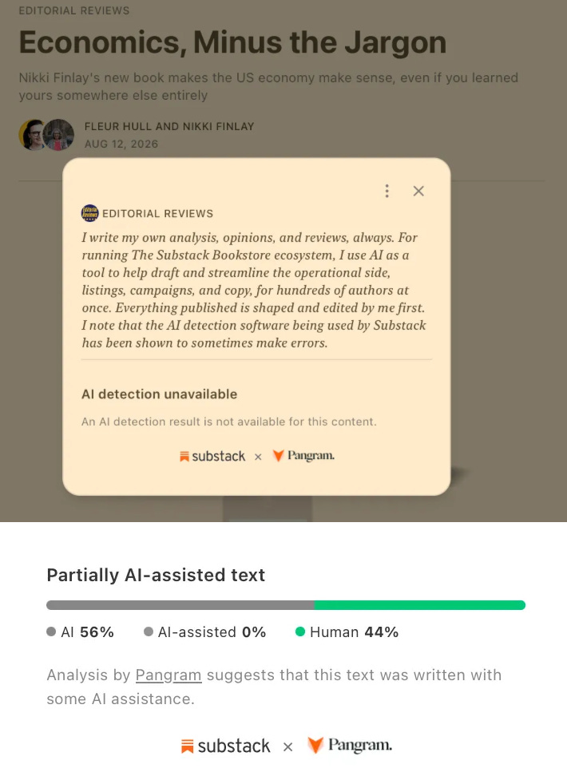Click the Substack logo inside popup

[212, 456]
